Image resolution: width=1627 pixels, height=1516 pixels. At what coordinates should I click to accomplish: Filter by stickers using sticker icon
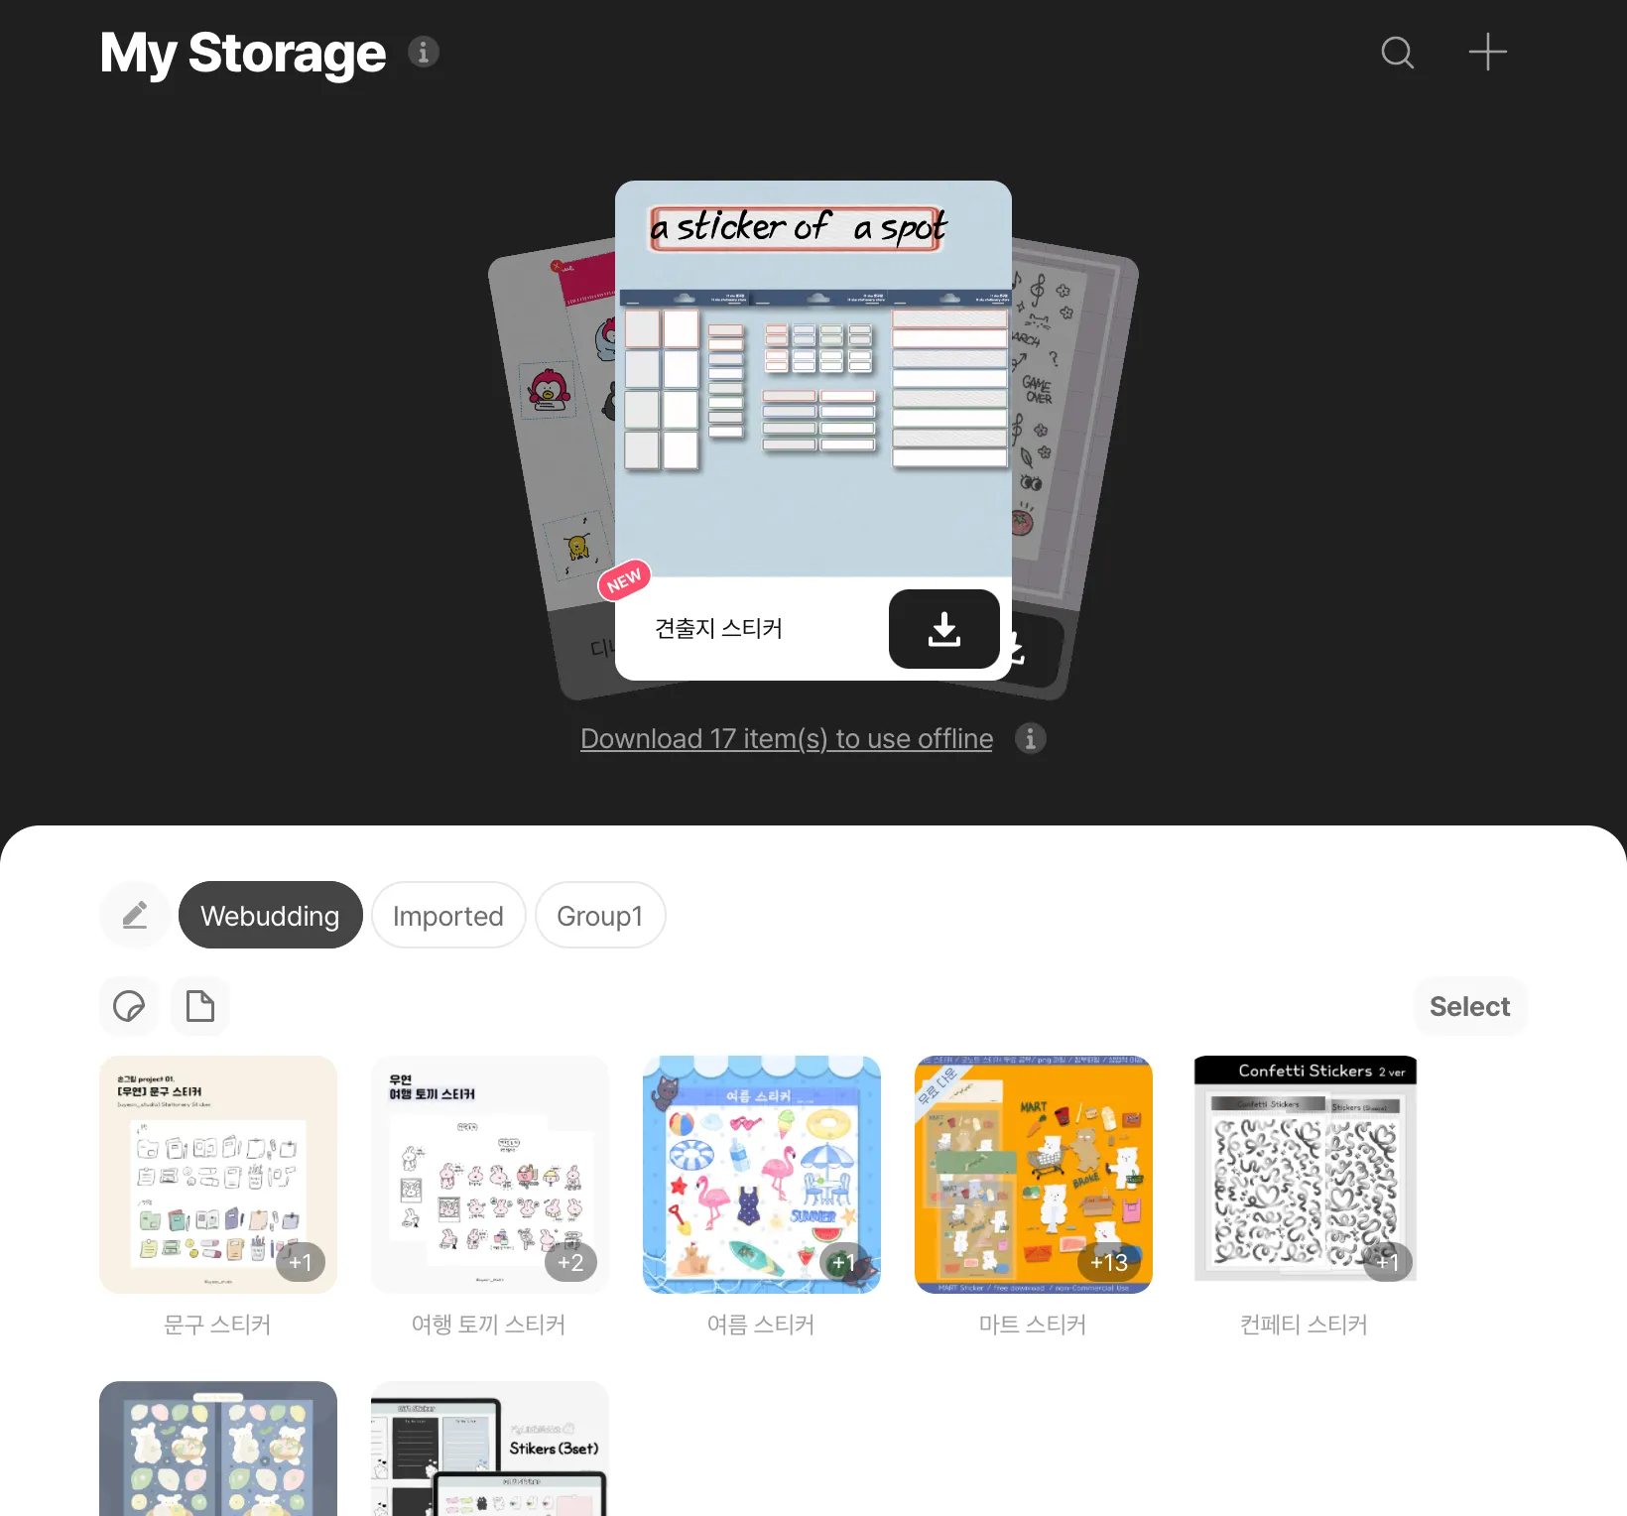[129, 1006]
